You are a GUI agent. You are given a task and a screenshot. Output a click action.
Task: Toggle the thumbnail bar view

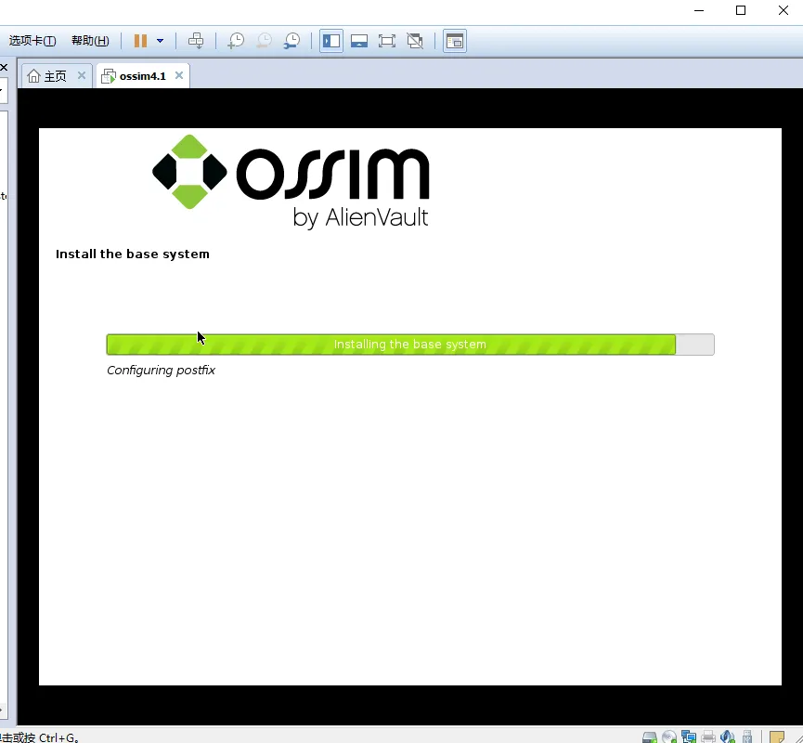coord(359,41)
